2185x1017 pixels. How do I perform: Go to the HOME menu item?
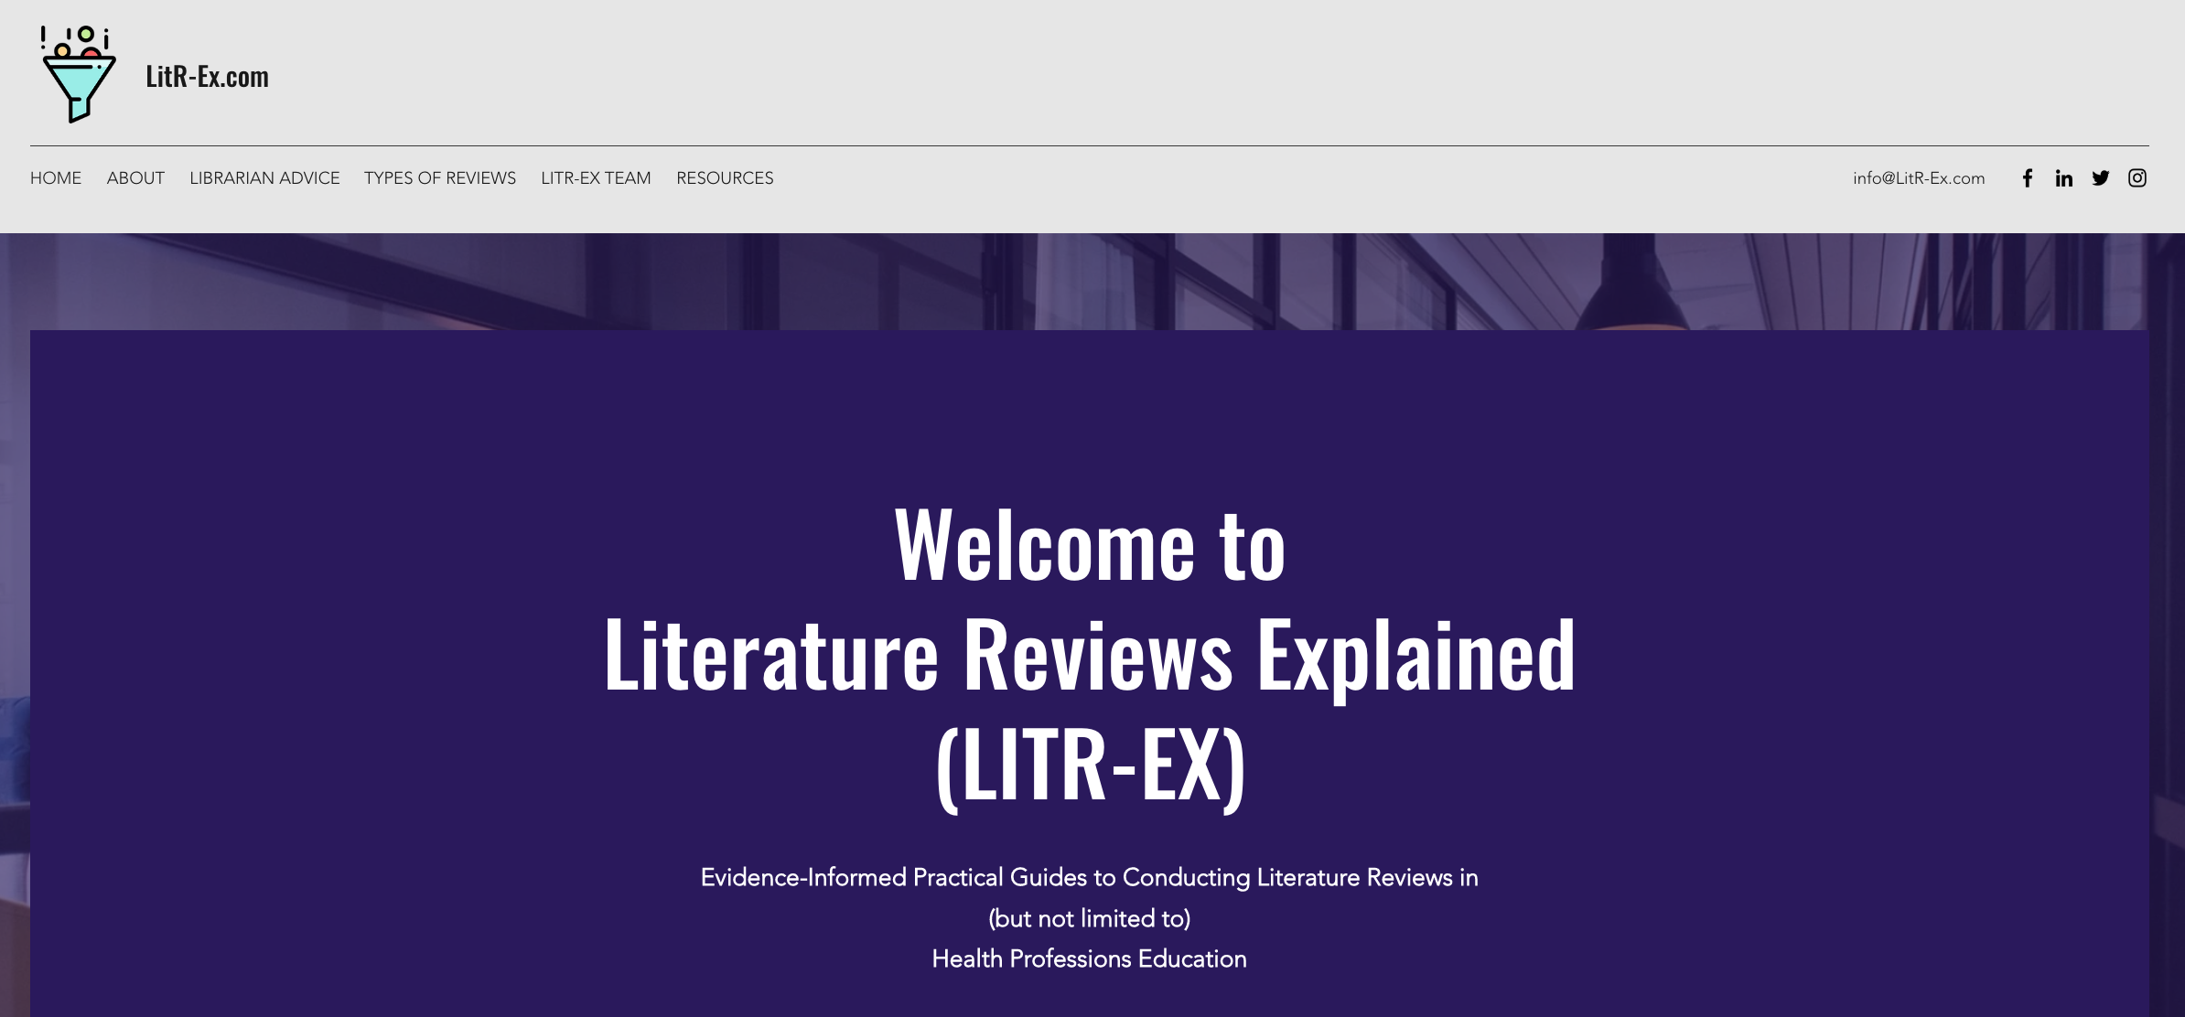pyautogui.click(x=56, y=178)
